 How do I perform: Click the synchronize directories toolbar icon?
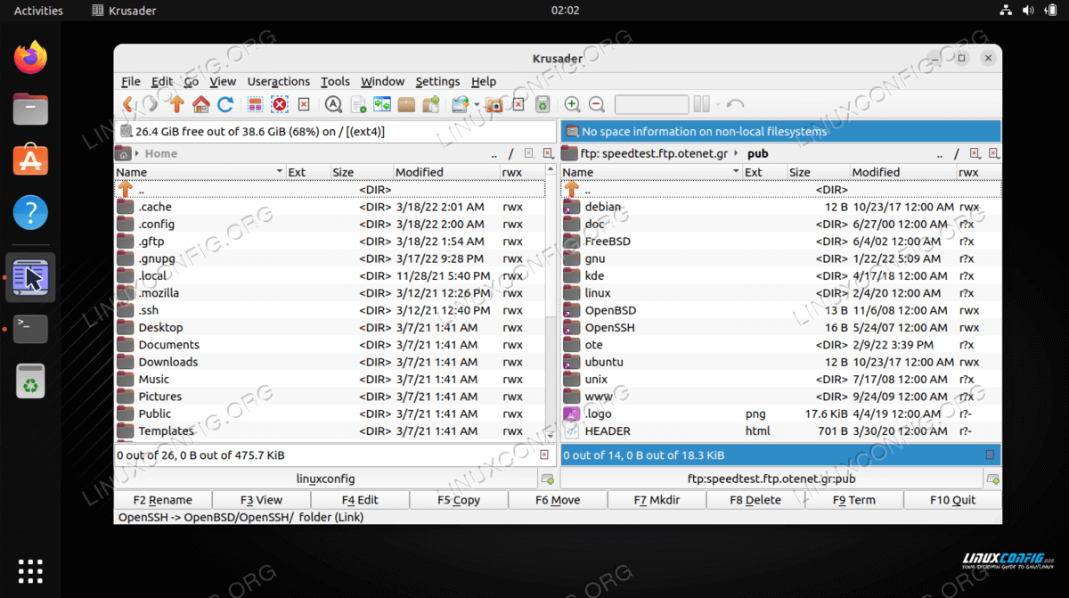pos(382,105)
